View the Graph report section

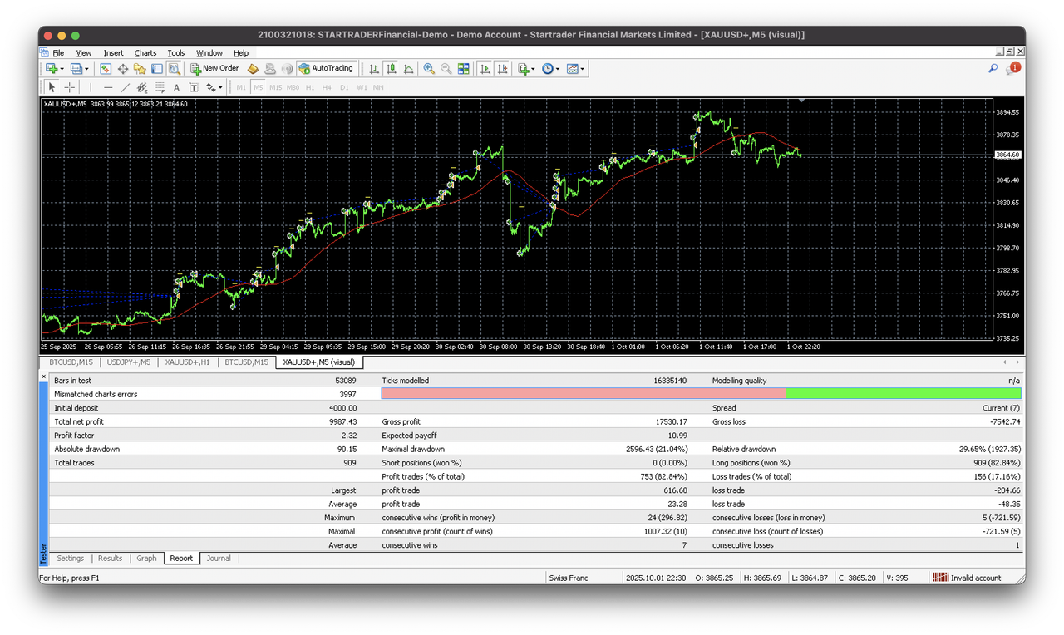[146, 558]
